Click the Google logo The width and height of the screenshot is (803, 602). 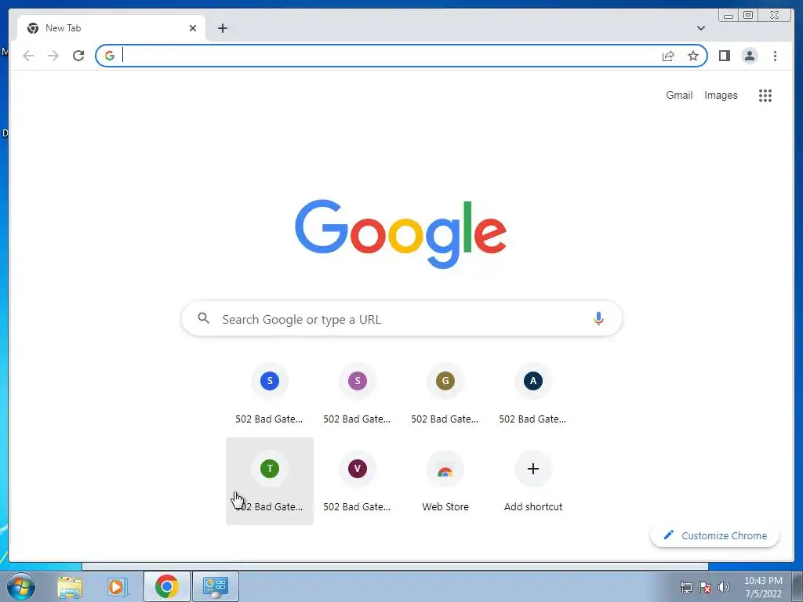pyautogui.click(x=401, y=234)
